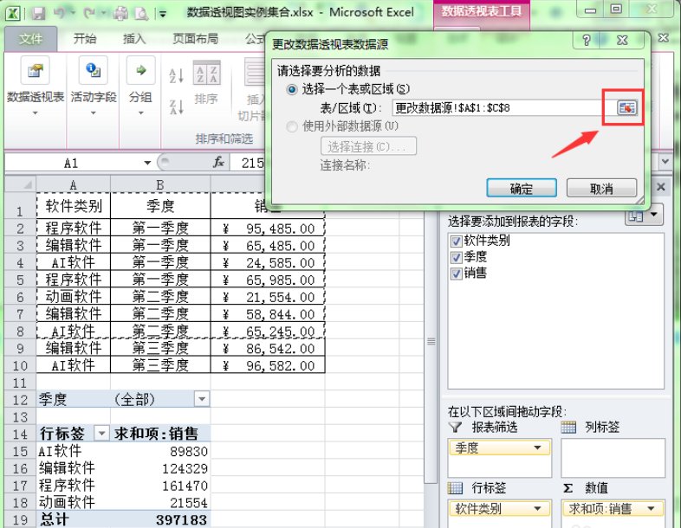Viewport: 681px width, 528px height.
Task: Select 使用外部数据源 radio option
Action: 292,126
